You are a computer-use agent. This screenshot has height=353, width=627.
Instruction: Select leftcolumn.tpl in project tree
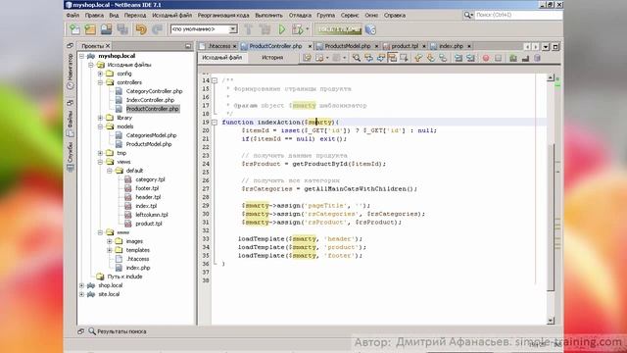click(x=152, y=215)
